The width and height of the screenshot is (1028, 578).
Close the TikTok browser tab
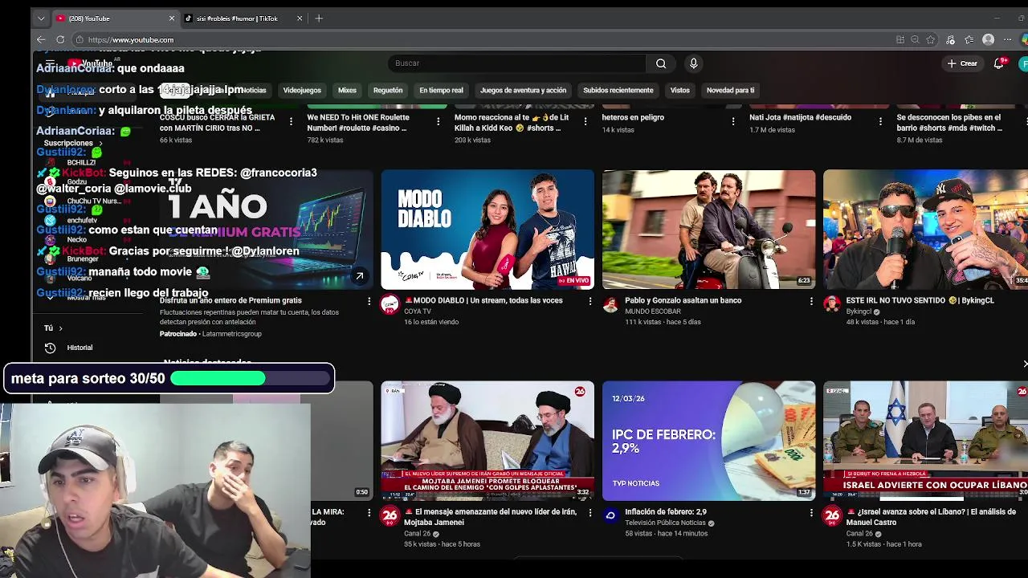pos(300,18)
